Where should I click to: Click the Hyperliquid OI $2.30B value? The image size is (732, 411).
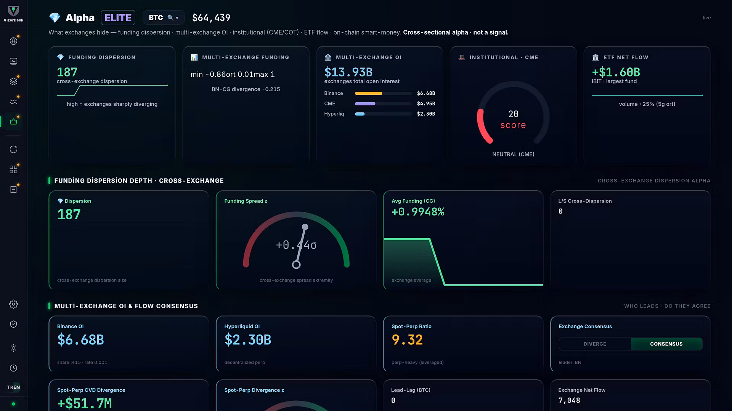(248, 340)
